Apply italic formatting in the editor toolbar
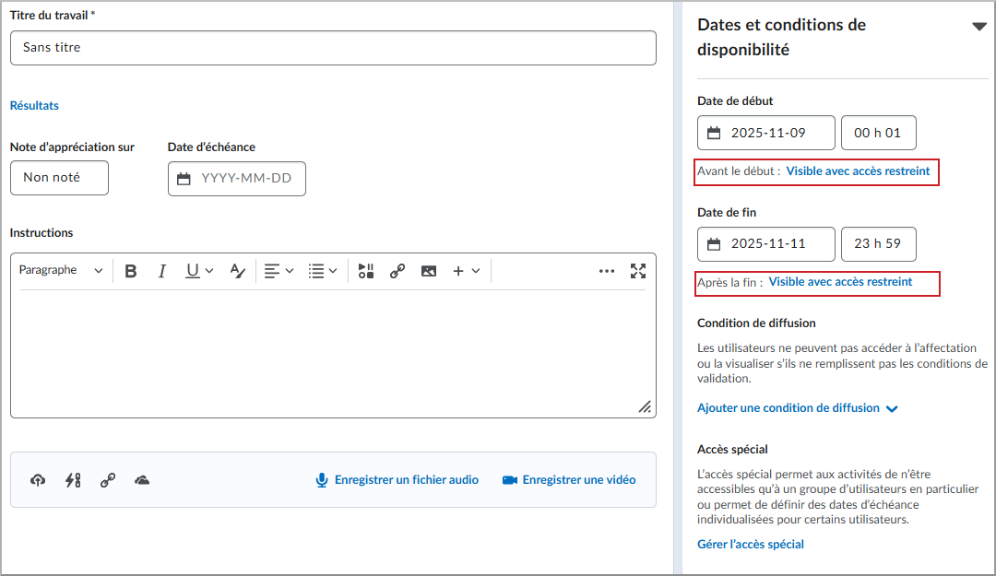The image size is (996, 576). (x=161, y=270)
